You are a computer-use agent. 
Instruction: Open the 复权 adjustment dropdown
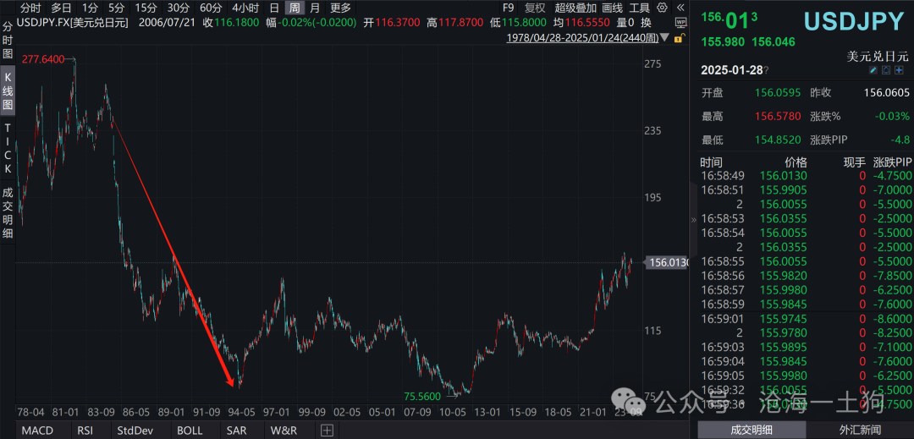click(x=535, y=8)
